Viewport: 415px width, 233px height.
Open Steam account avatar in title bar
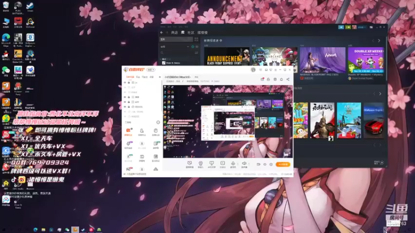click(x=354, y=27)
